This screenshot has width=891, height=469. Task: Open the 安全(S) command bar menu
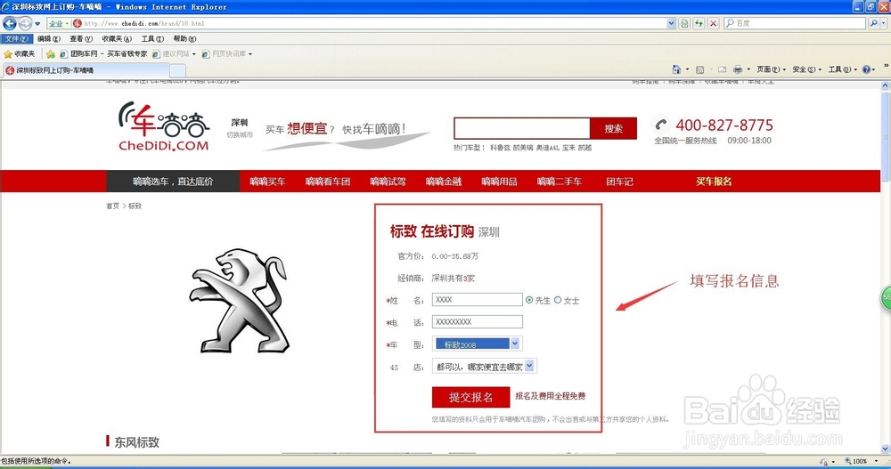807,69
